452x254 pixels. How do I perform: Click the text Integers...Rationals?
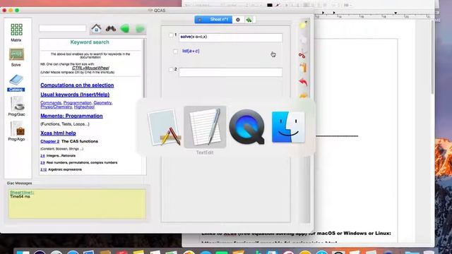pos(61,156)
